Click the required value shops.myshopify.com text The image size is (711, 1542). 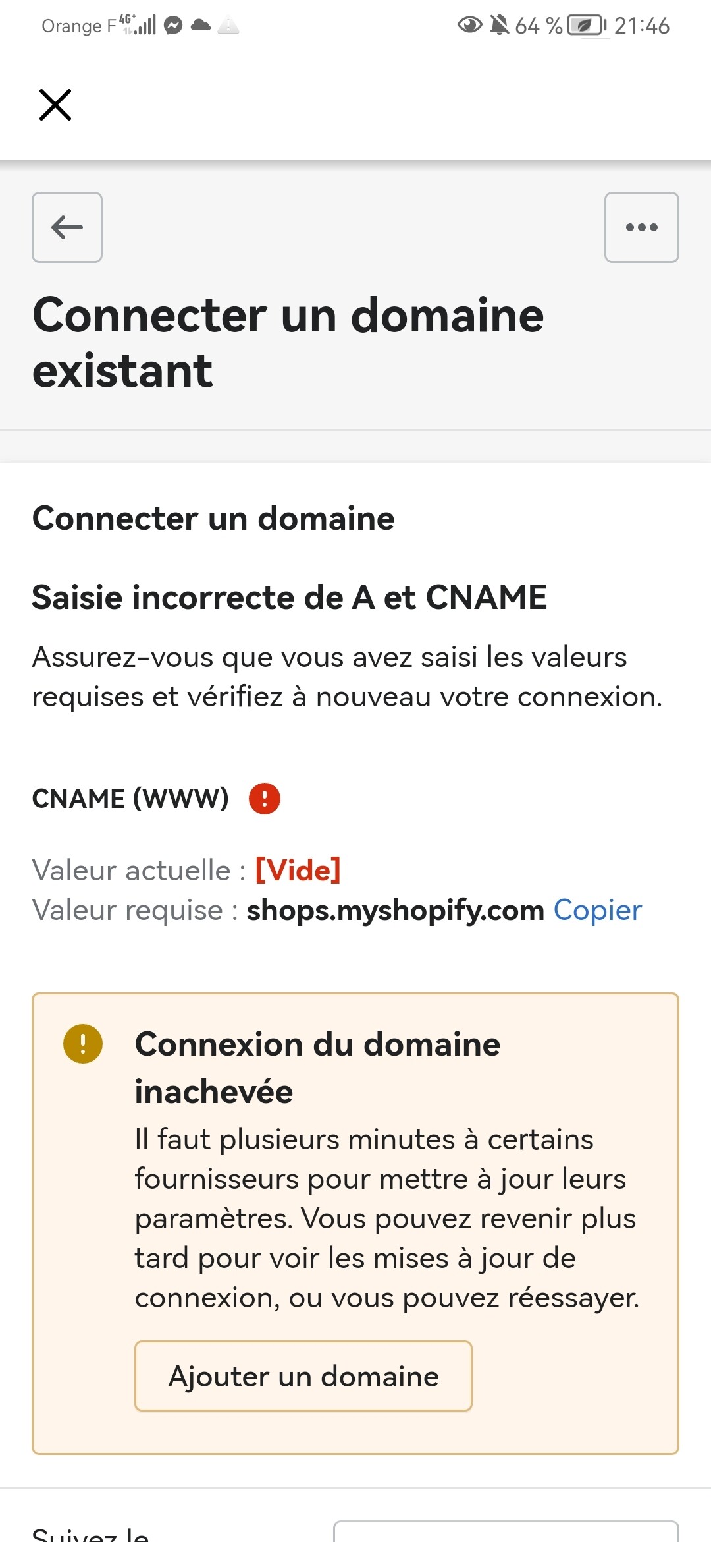(x=395, y=910)
